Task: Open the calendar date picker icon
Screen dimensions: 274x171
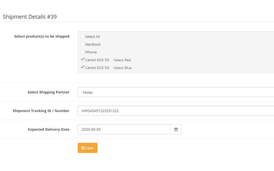Action: click(x=176, y=130)
